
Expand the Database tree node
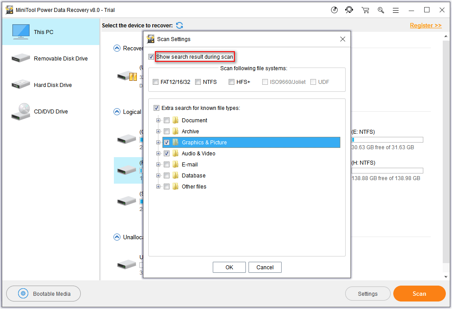coord(158,175)
